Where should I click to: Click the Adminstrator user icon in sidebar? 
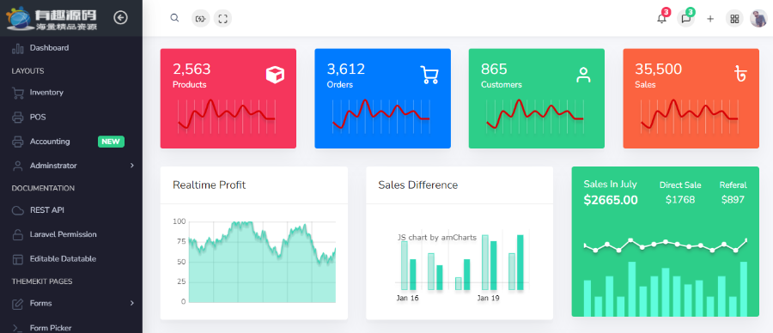tap(18, 166)
